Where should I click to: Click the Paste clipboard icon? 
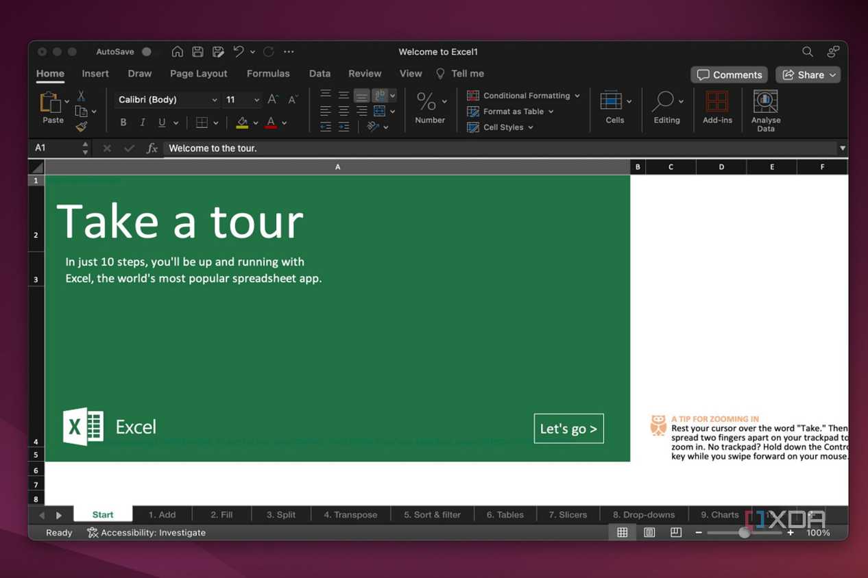tap(50, 102)
